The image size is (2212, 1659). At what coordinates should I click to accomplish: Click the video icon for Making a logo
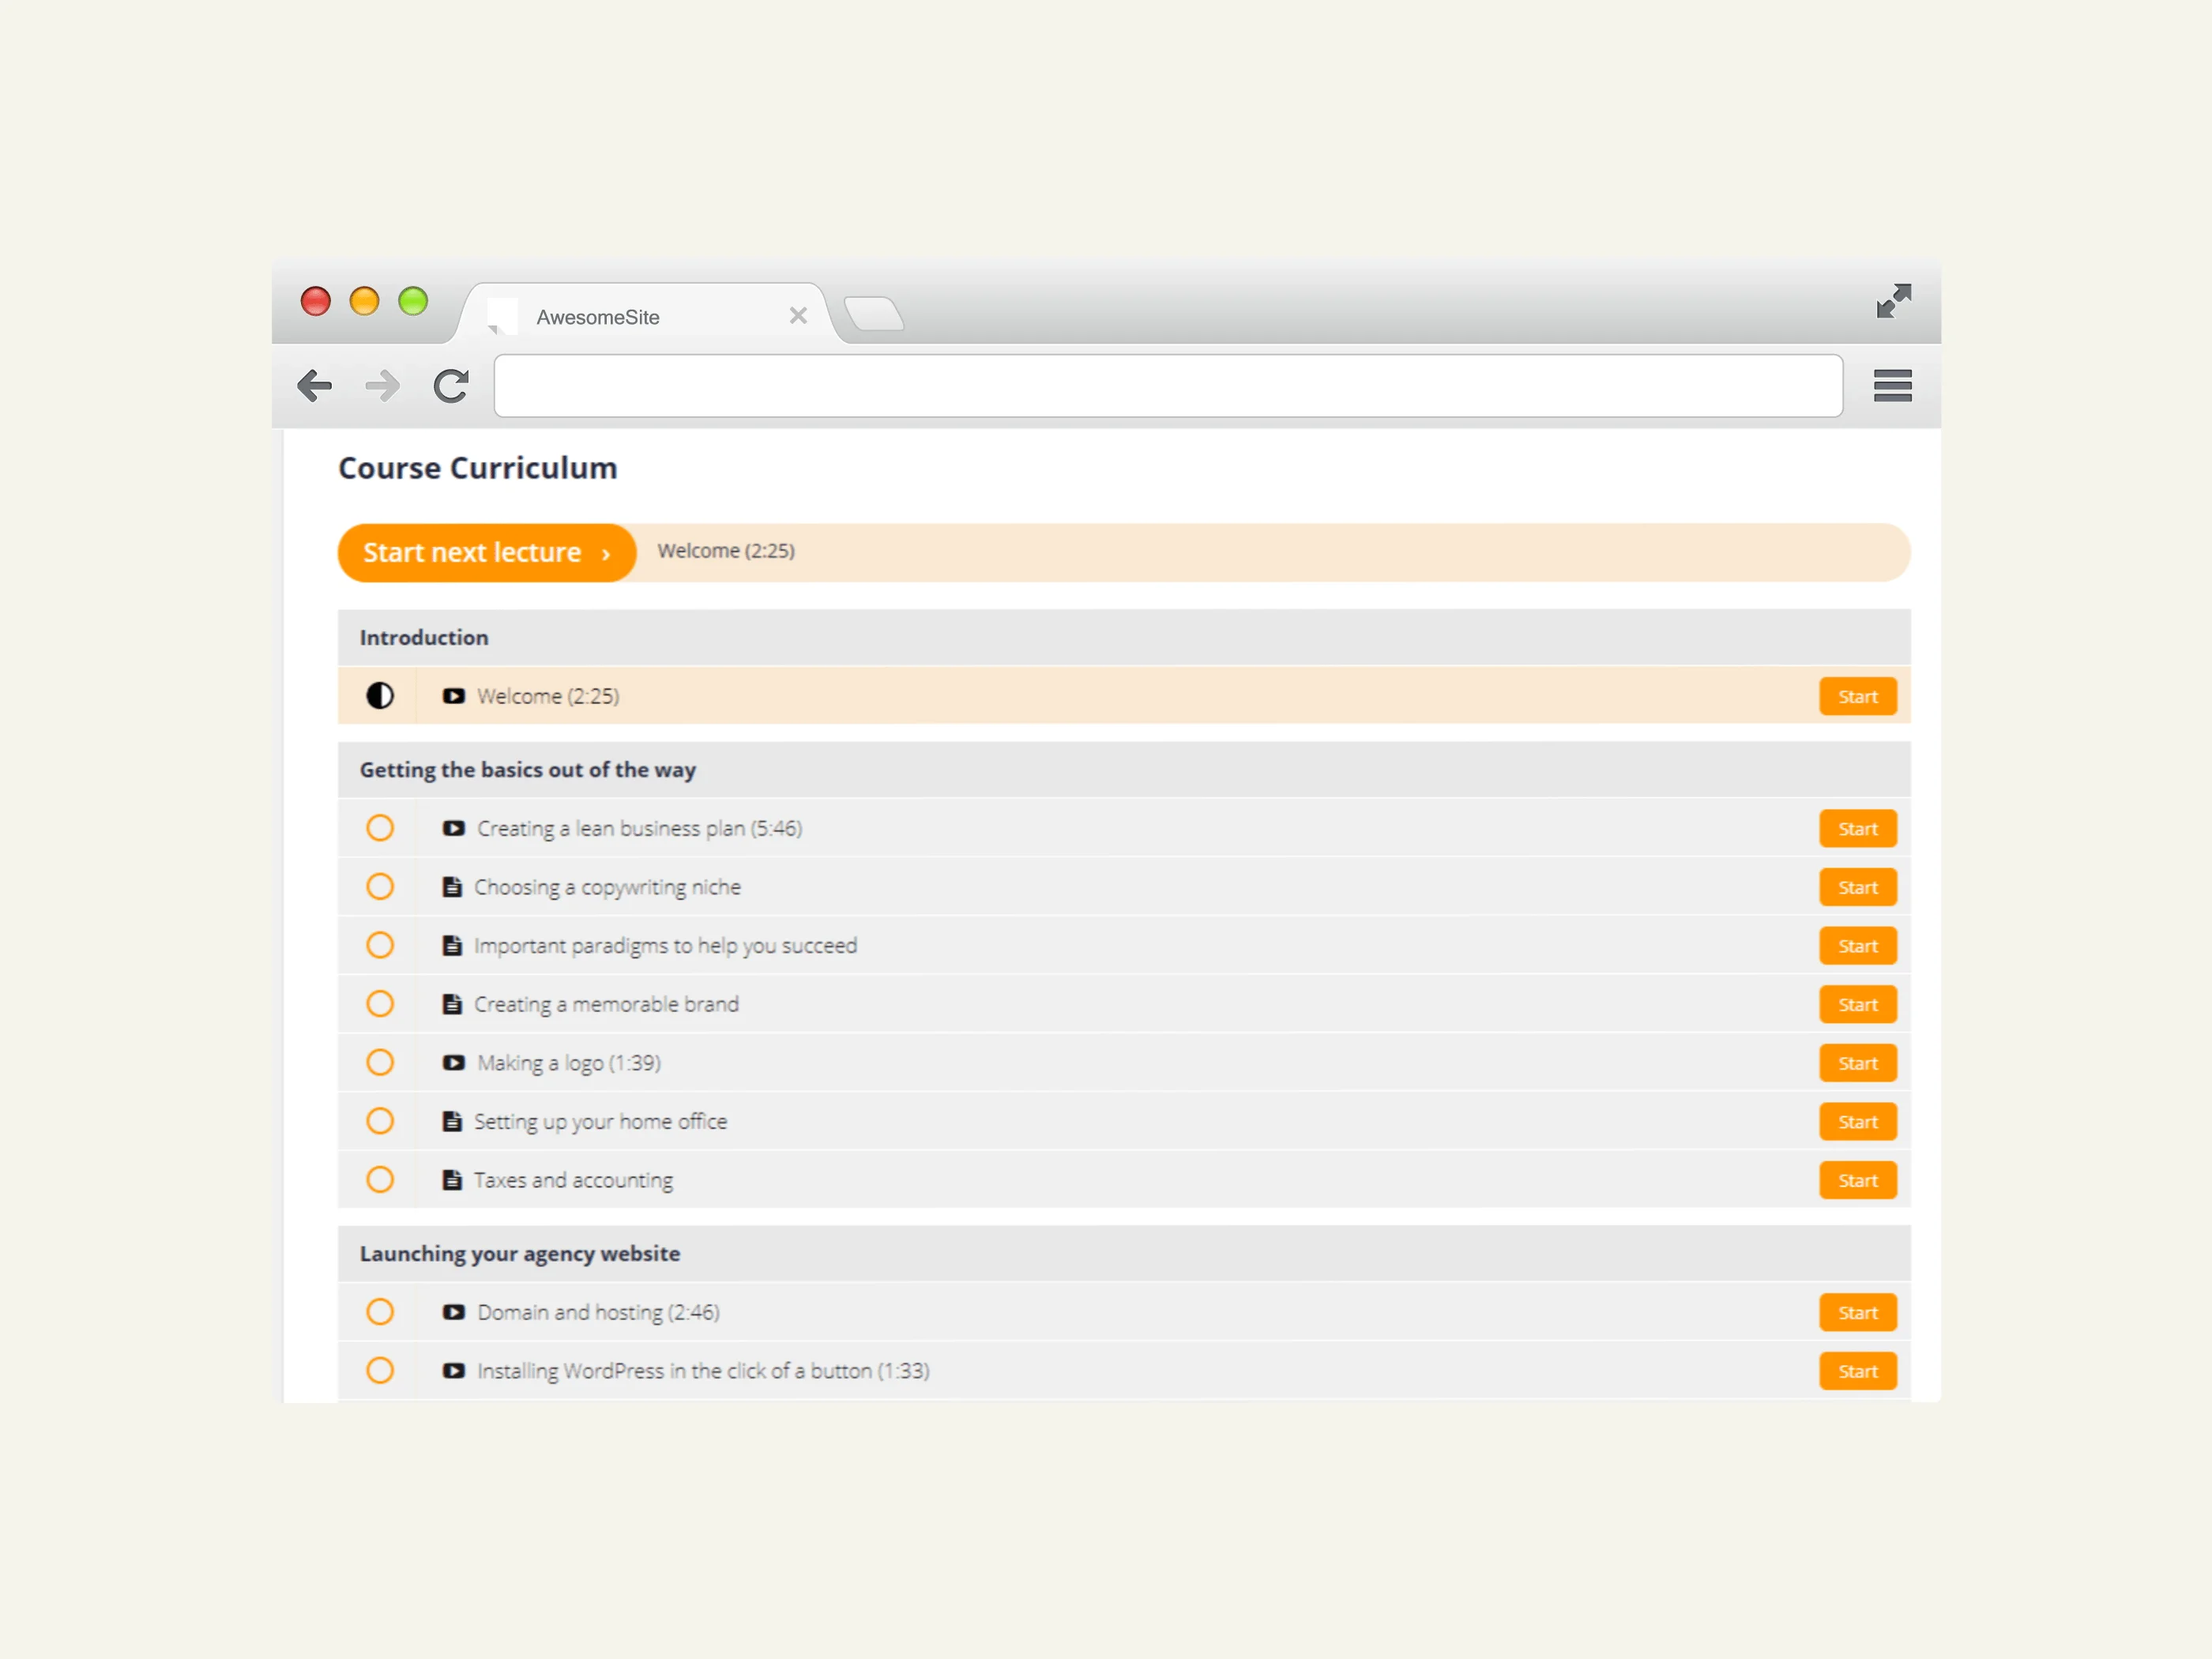tap(453, 1063)
